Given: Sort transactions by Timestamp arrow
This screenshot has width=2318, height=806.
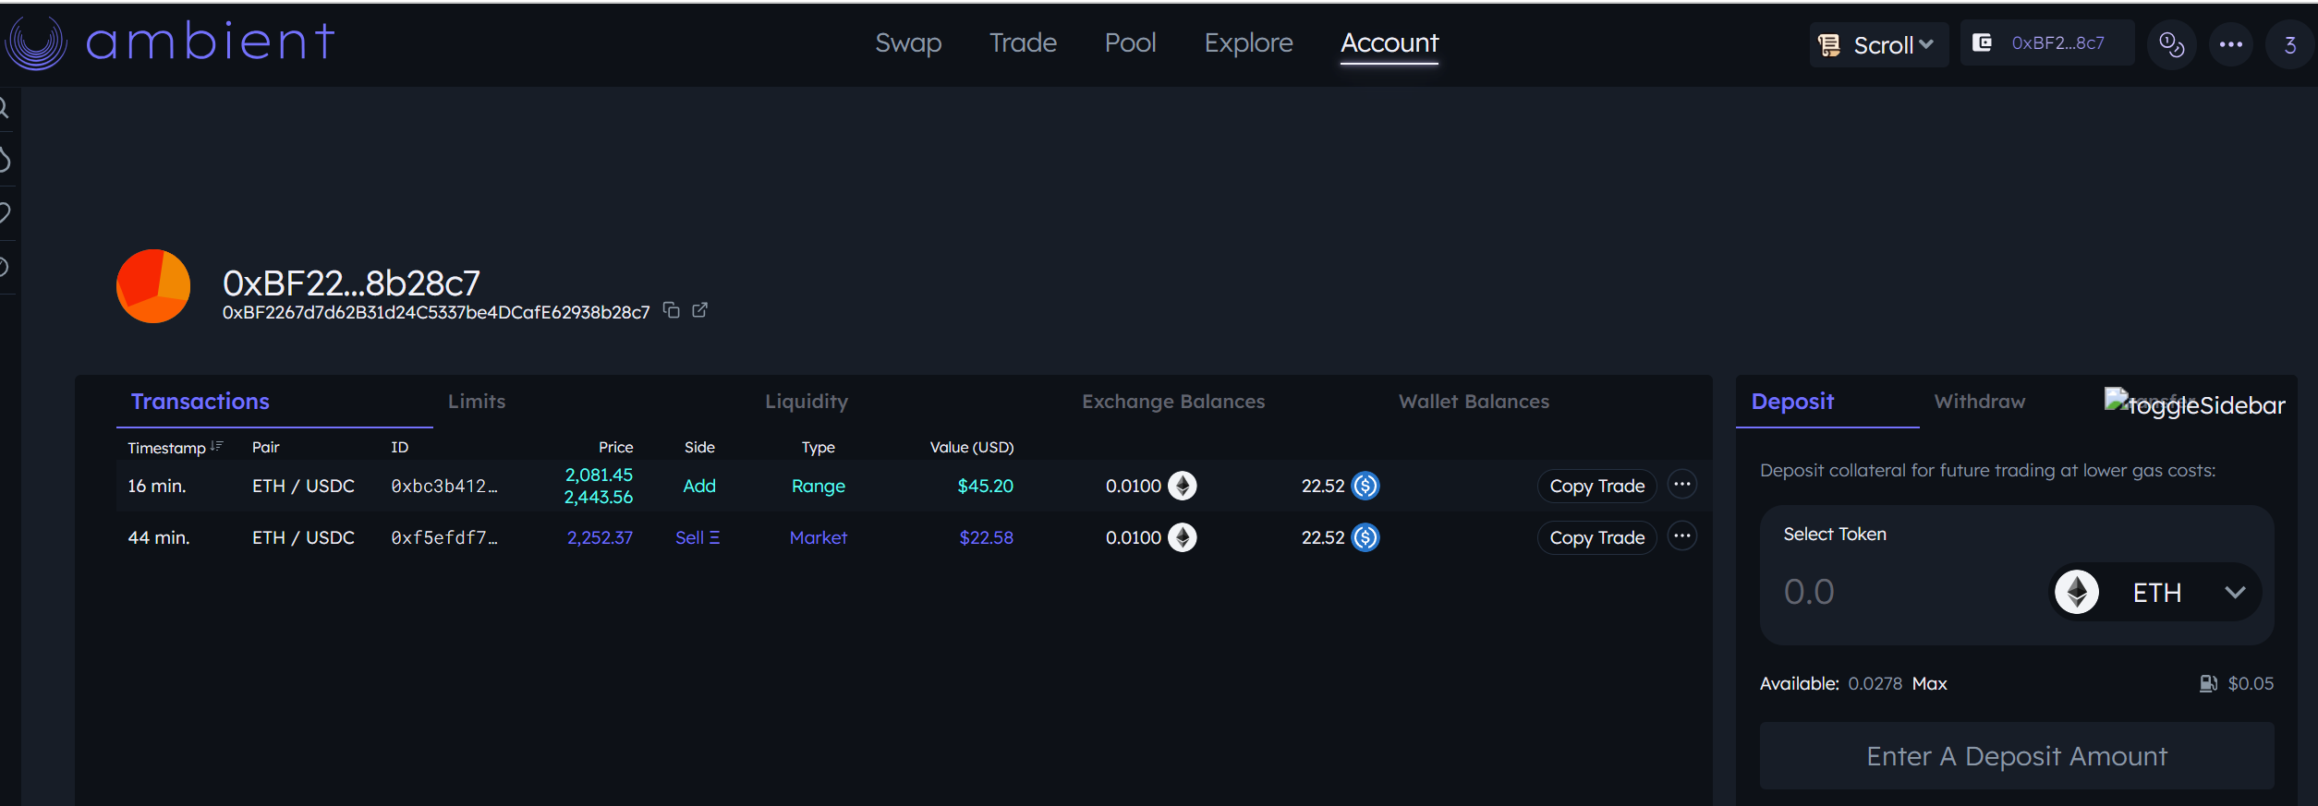Looking at the screenshot, I should pos(217,447).
